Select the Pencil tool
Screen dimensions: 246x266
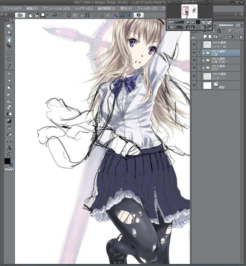pyautogui.click(x=9, y=80)
